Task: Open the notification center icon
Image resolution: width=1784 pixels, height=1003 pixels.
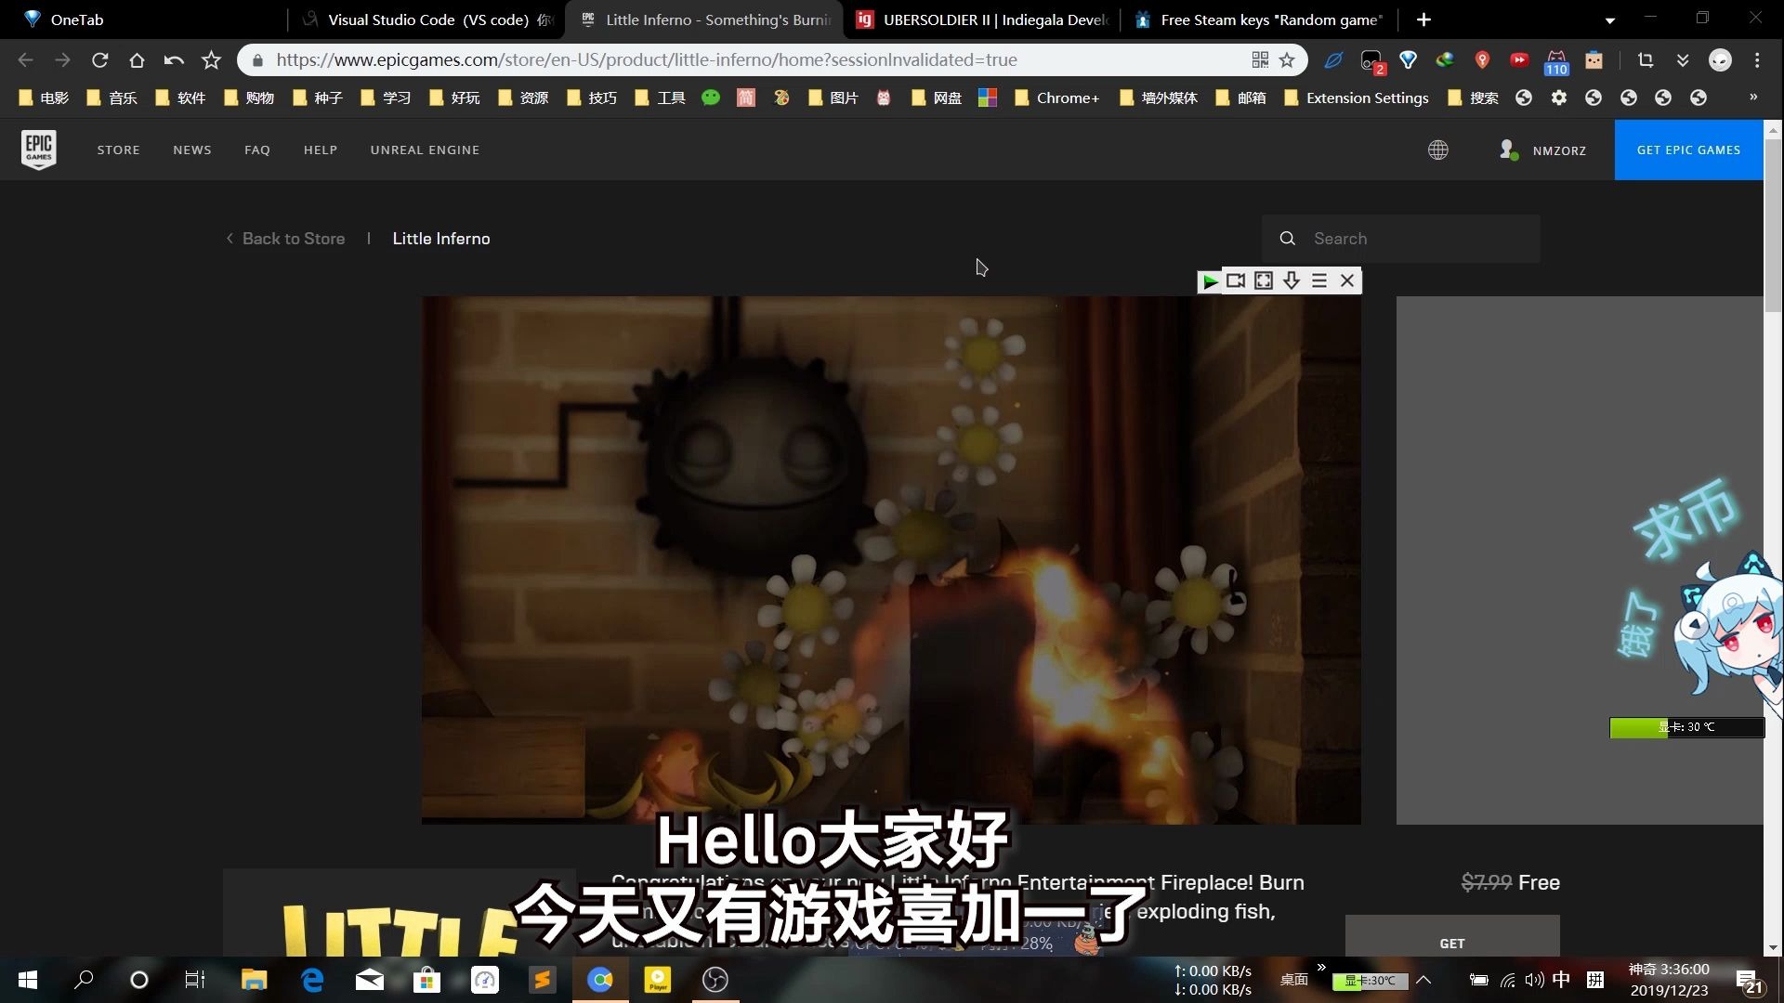Action: pos(1750,981)
